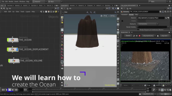The width and height of the screenshot is (172, 96).
Task: Click the Material path input field
Action: coord(151,18)
